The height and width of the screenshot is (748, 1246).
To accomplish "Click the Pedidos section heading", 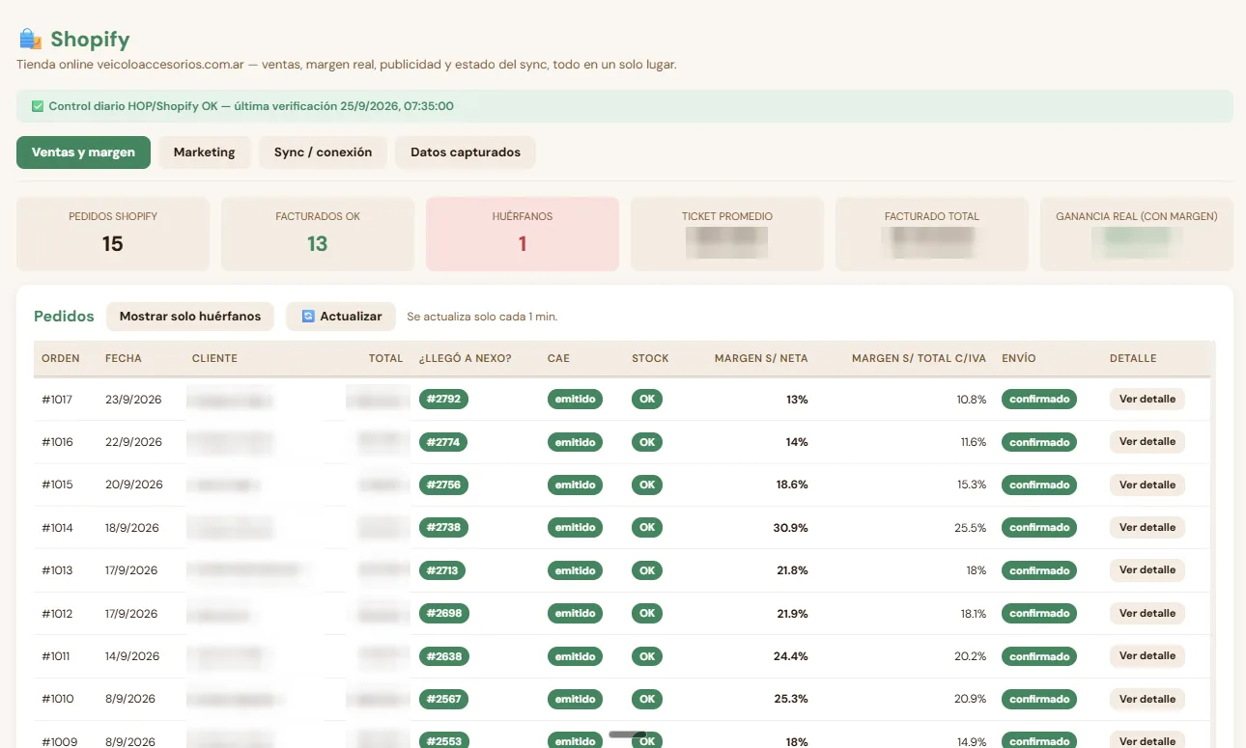I will pyautogui.click(x=64, y=317).
